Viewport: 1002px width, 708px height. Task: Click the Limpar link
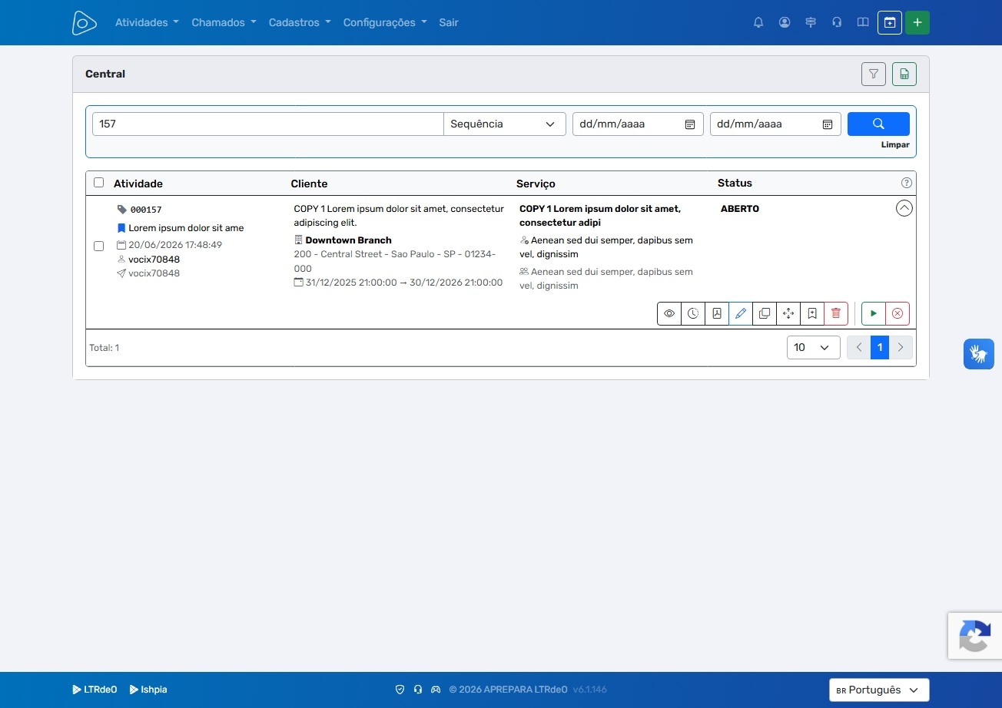point(895,144)
